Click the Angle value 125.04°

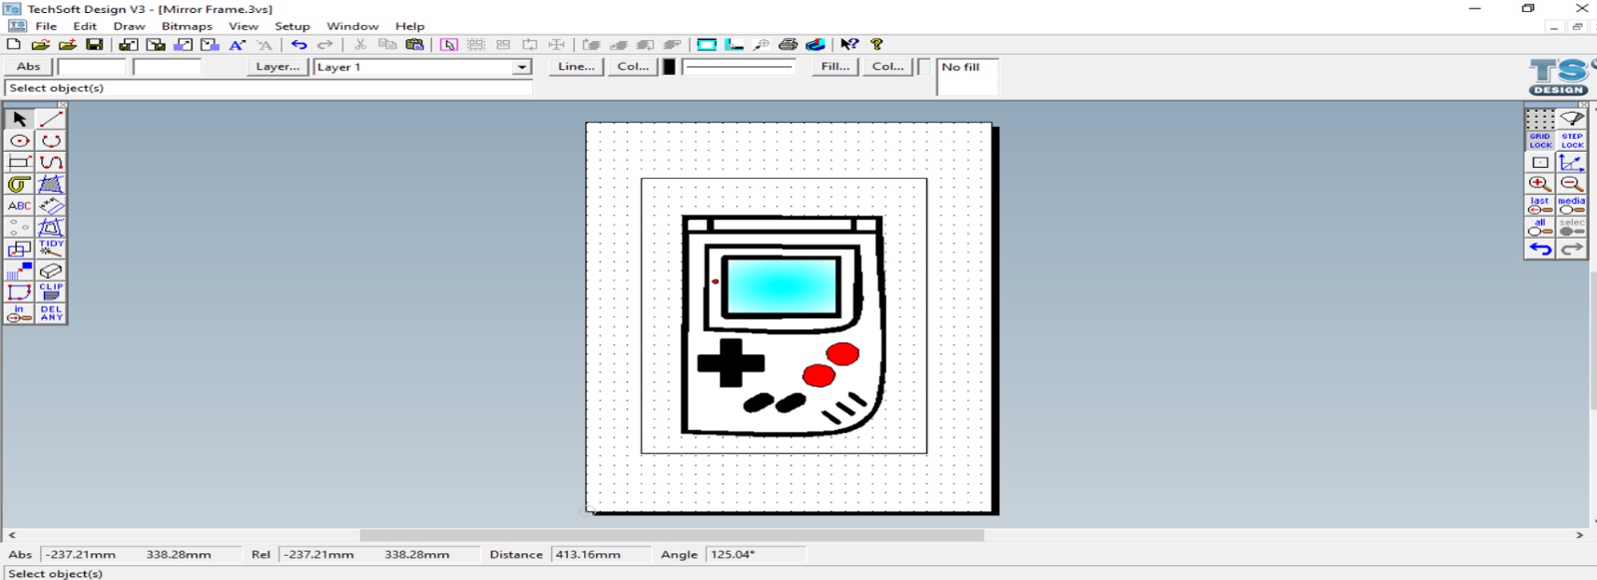coord(733,554)
